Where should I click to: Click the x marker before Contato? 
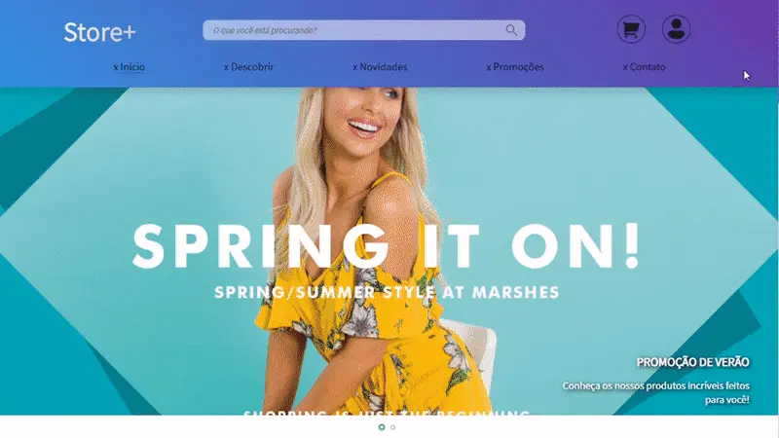click(625, 67)
